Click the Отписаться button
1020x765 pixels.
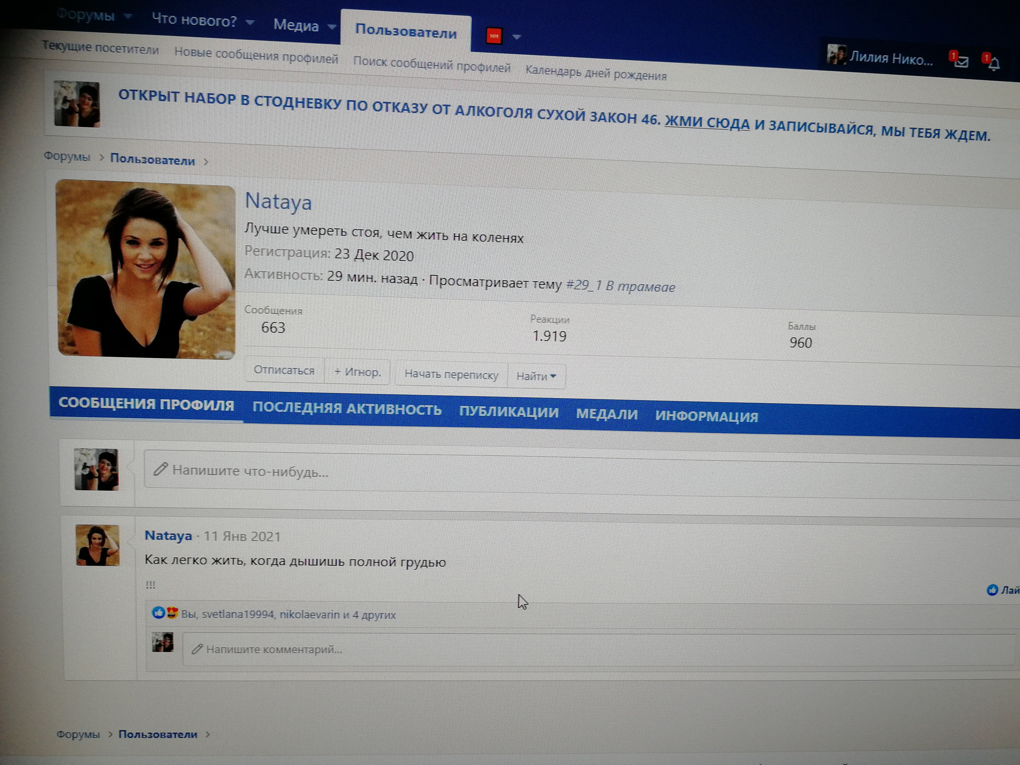pos(284,370)
